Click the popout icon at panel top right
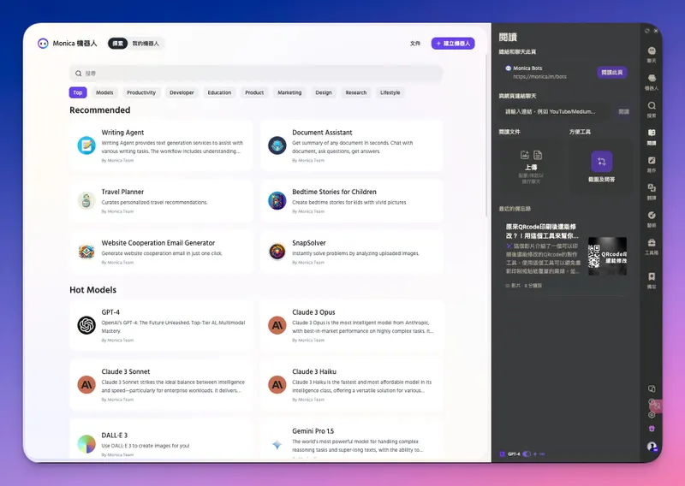The image size is (685, 486). pos(647,31)
